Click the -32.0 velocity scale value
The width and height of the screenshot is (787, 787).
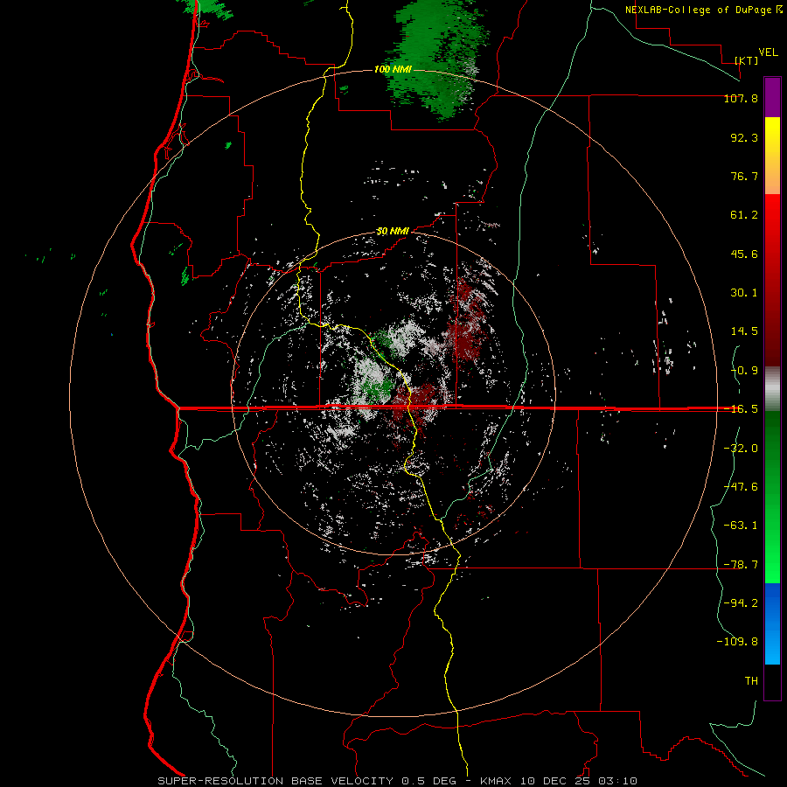coord(741,449)
